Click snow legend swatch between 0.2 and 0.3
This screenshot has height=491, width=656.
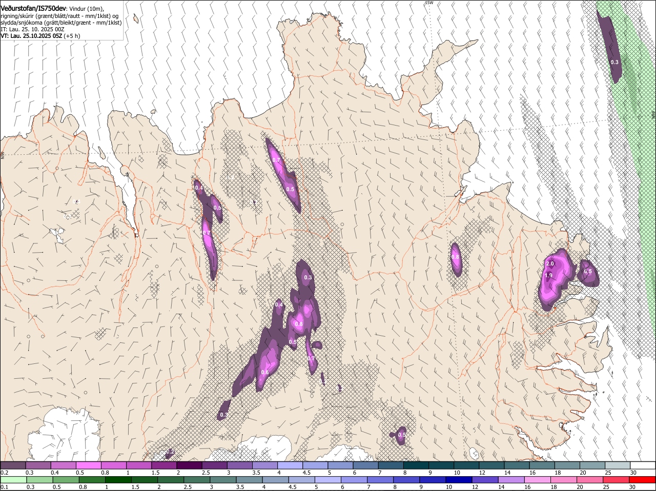click(x=13, y=465)
